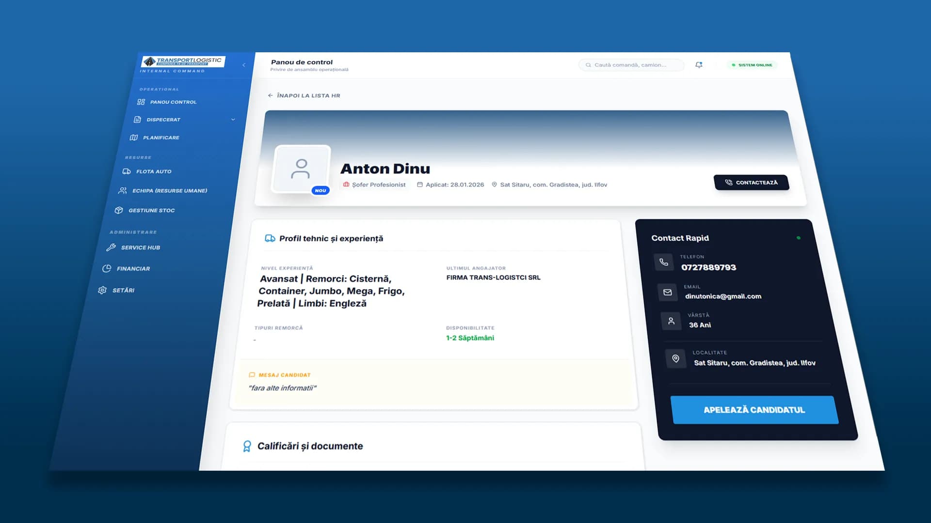
Task: Click the Aplicat: 28.01.2026 date
Action: [450, 185]
